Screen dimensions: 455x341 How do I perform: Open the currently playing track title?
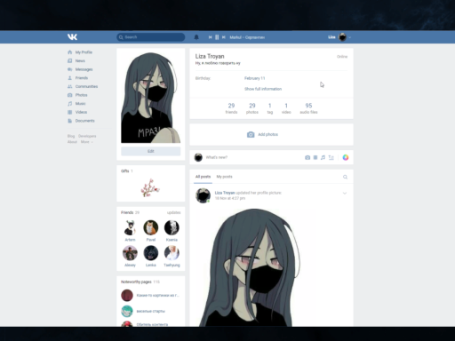(x=247, y=37)
